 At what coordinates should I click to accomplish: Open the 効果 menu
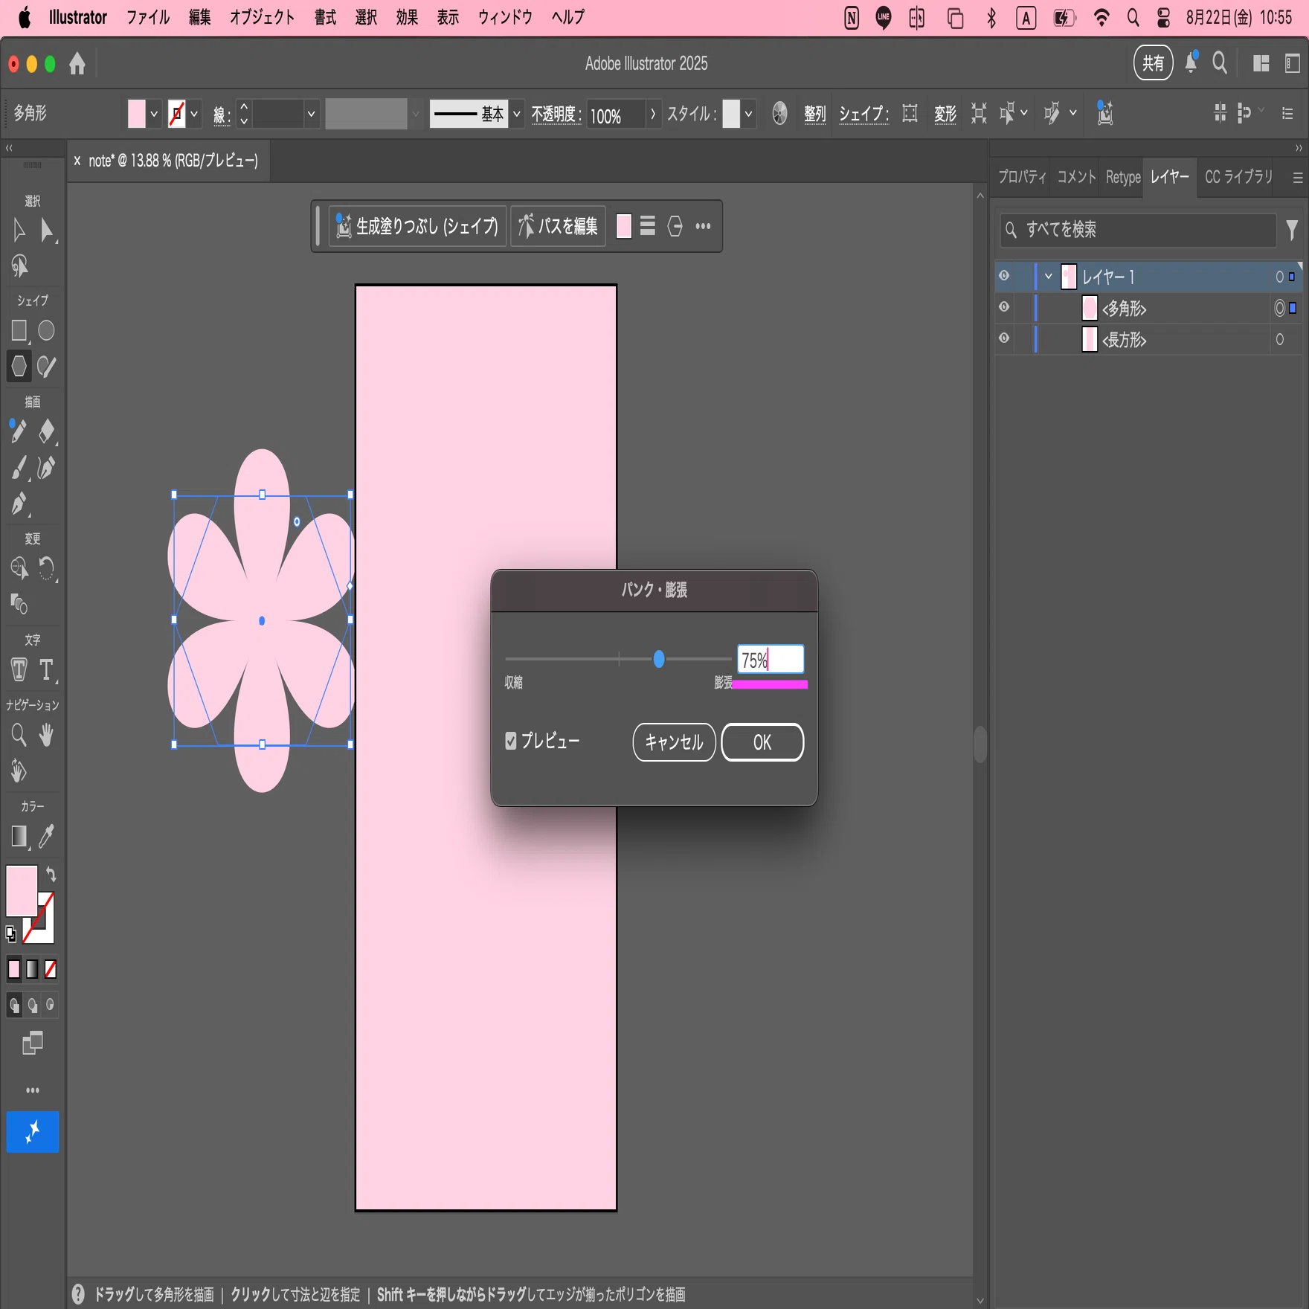click(407, 17)
